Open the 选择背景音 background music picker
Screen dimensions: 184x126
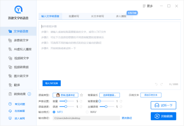coord(110,95)
